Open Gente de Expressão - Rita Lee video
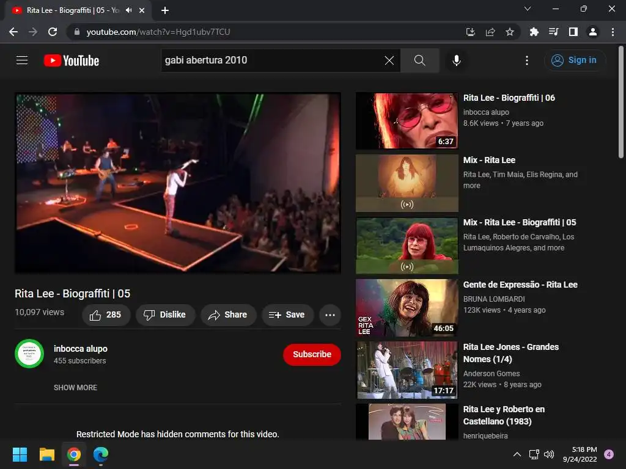 407,308
